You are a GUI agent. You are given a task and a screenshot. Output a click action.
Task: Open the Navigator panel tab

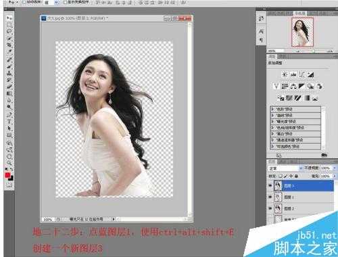(300, 14)
